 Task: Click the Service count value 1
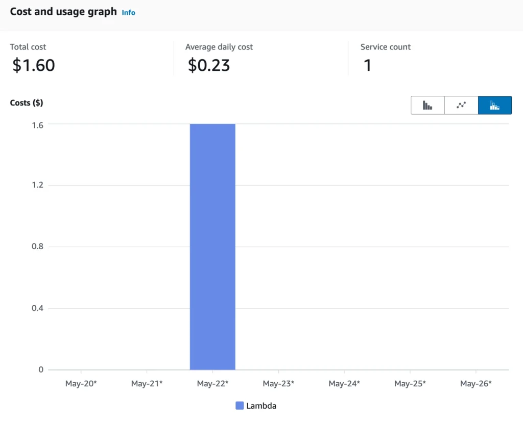[x=367, y=65]
